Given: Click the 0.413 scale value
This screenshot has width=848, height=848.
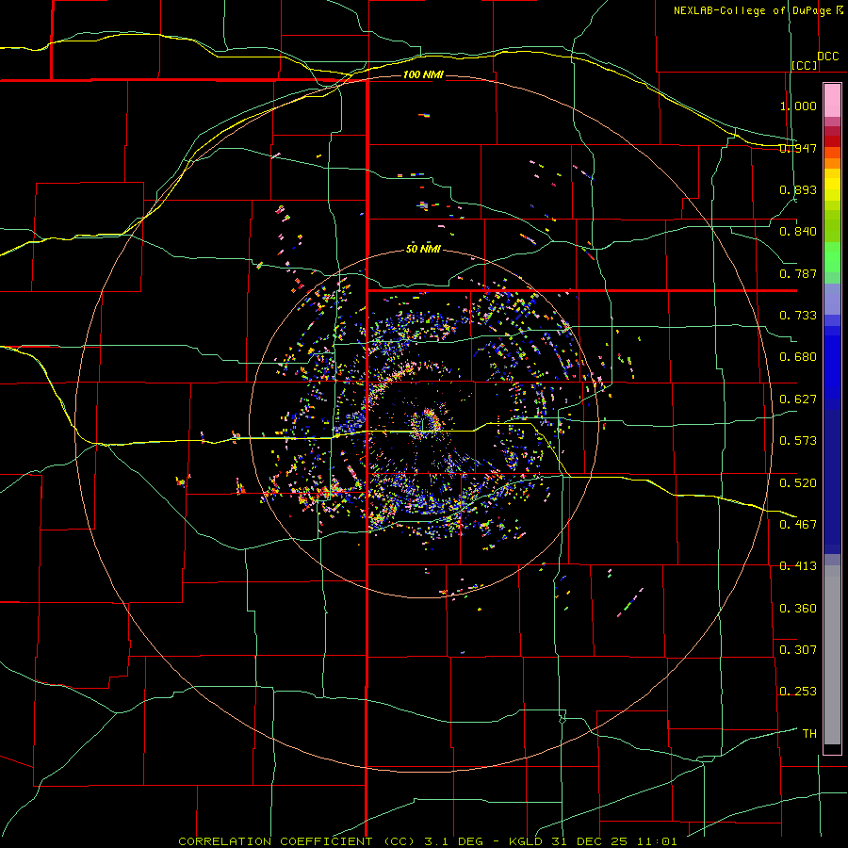Looking at the screenshot, I should coord(798,566).
